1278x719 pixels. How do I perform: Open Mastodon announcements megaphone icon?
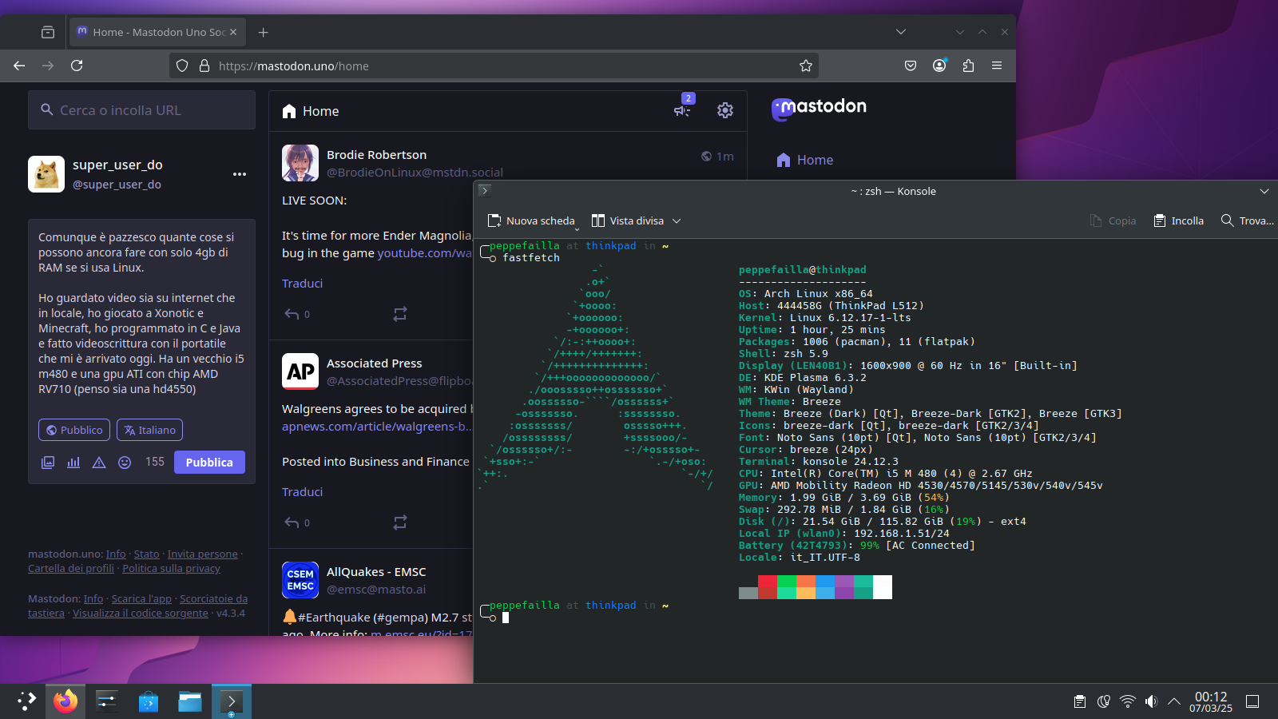[x=682, y=110]
